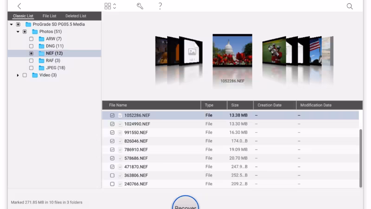The width and height of the screenshot is (371, 209).
Task: Uncheck the 826046.NEF file checkbox
Action: pos(112,141)
